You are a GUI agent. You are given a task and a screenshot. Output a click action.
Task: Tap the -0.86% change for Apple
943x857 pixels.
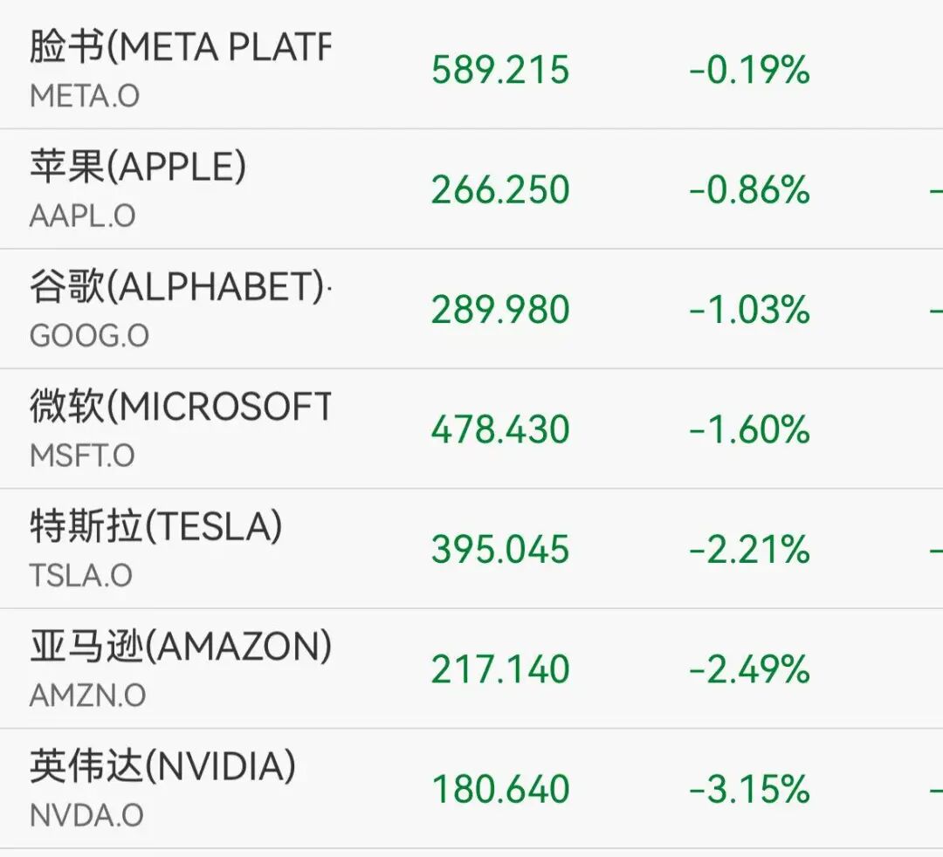[x=749, y=189]
